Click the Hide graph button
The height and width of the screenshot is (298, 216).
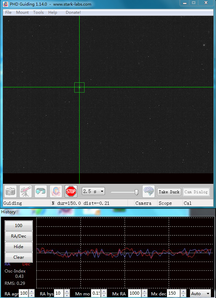19,247
